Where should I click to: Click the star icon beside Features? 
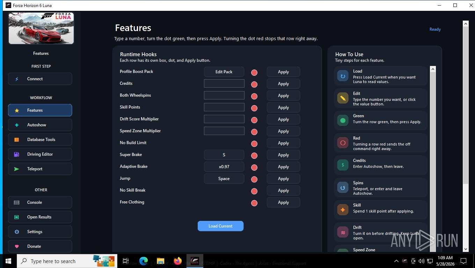point(17,111)
